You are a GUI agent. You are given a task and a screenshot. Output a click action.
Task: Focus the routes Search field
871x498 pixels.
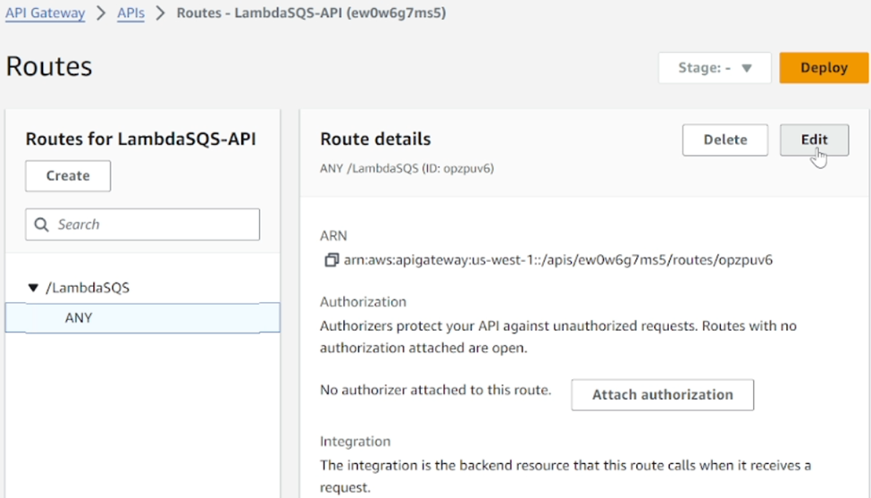tap(142, 224)
